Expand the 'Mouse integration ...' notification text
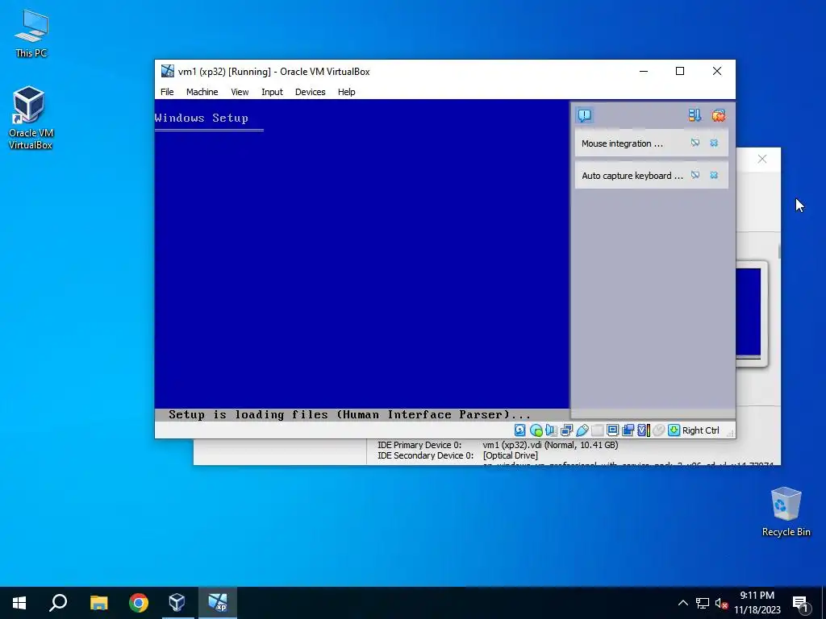 [622, 143]
